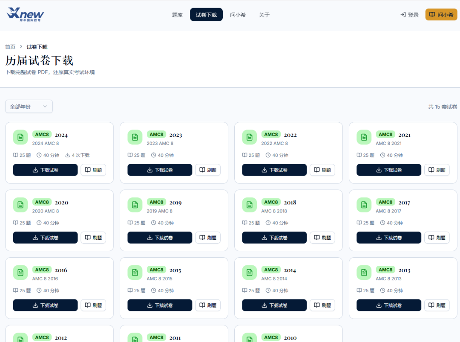The height and width of the screenshot is (342, 460).
Task: Select the 试卷下载 nav tab
Action: (x=206, y=14)
